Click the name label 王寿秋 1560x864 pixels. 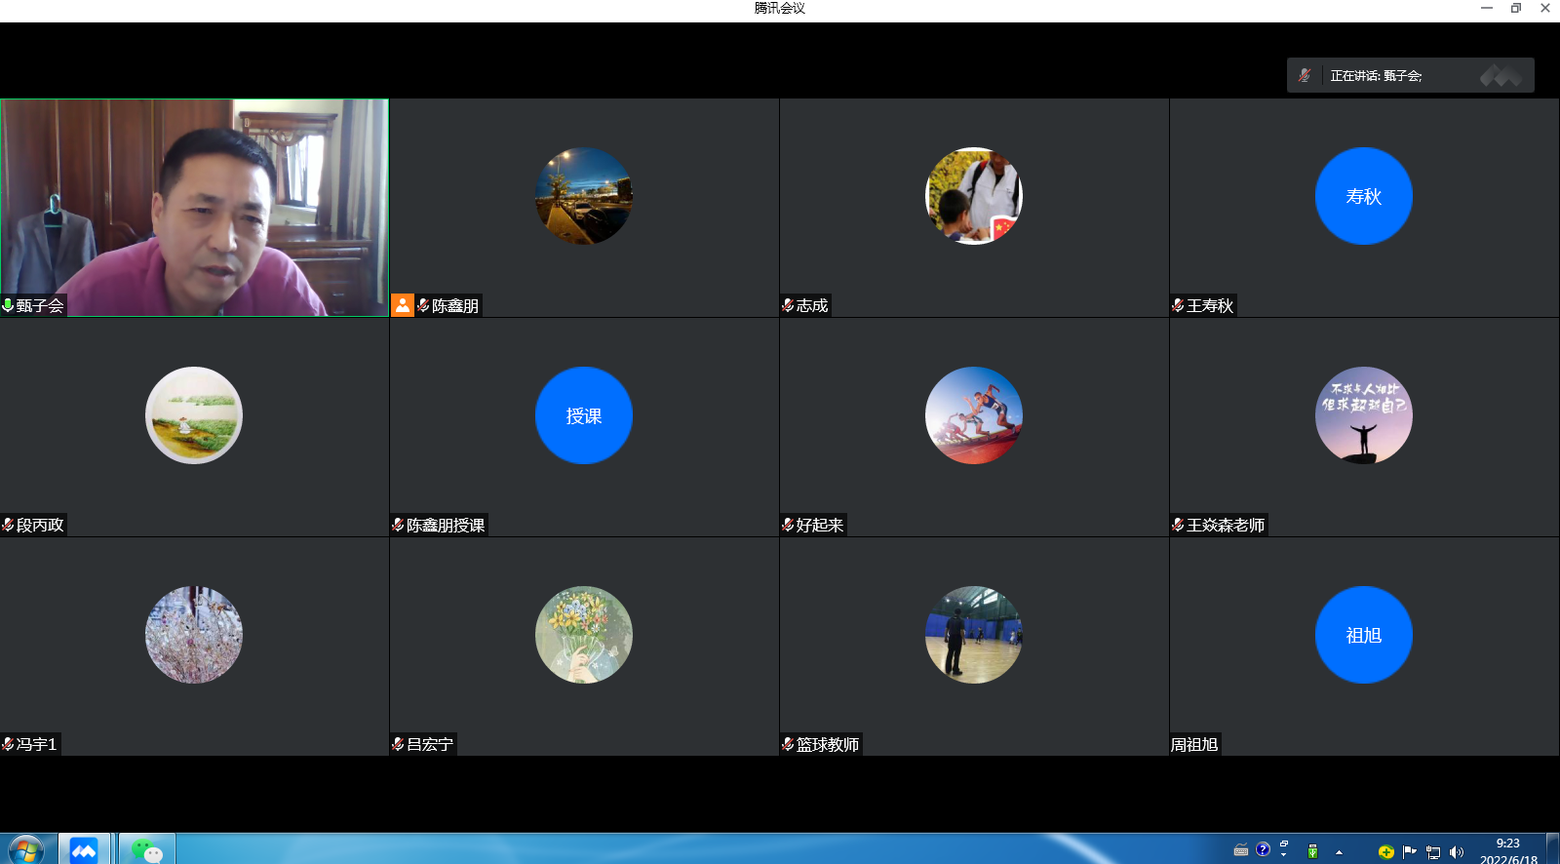(x=1210, y=305)
